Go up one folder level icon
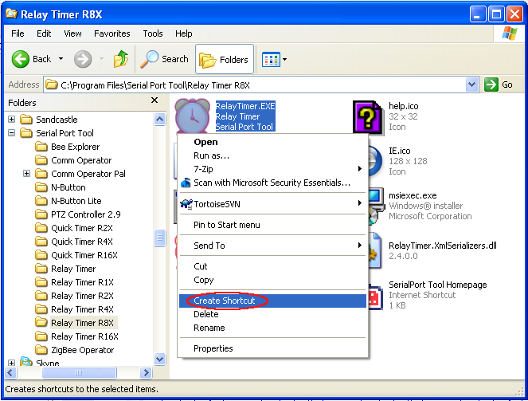This screenshot has width=528, height=401. [121, 59]
